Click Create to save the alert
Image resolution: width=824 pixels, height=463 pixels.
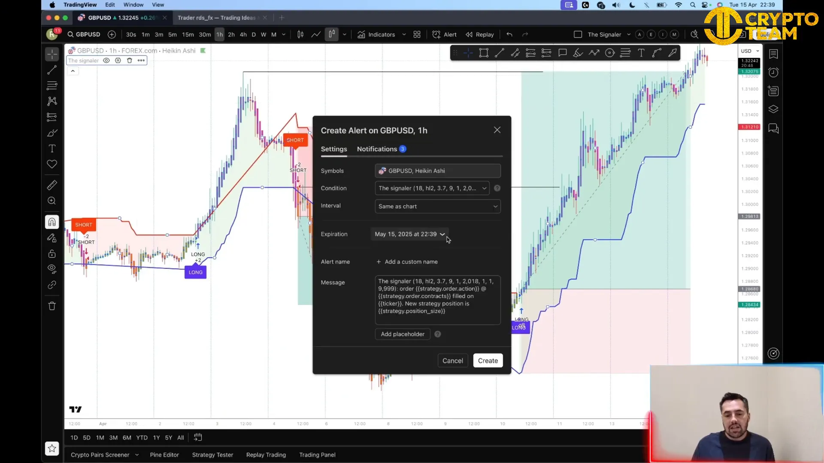[x=488, y=361]
